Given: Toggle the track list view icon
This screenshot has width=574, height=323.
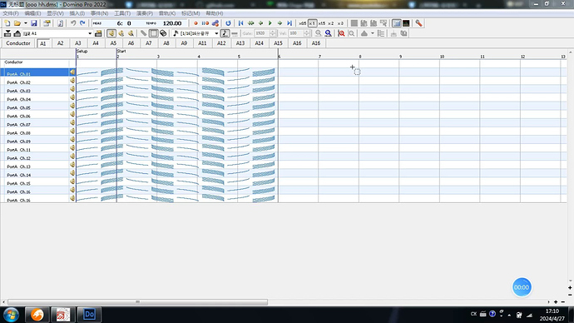Looking at the screenshot, I should coord(397,23).
